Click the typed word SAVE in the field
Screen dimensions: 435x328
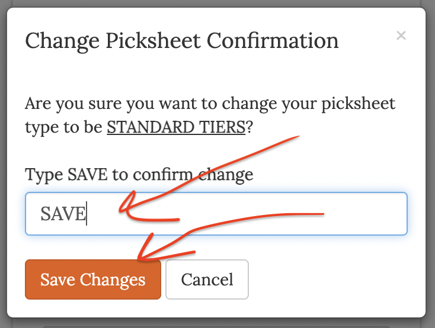(x=63, y=214)
